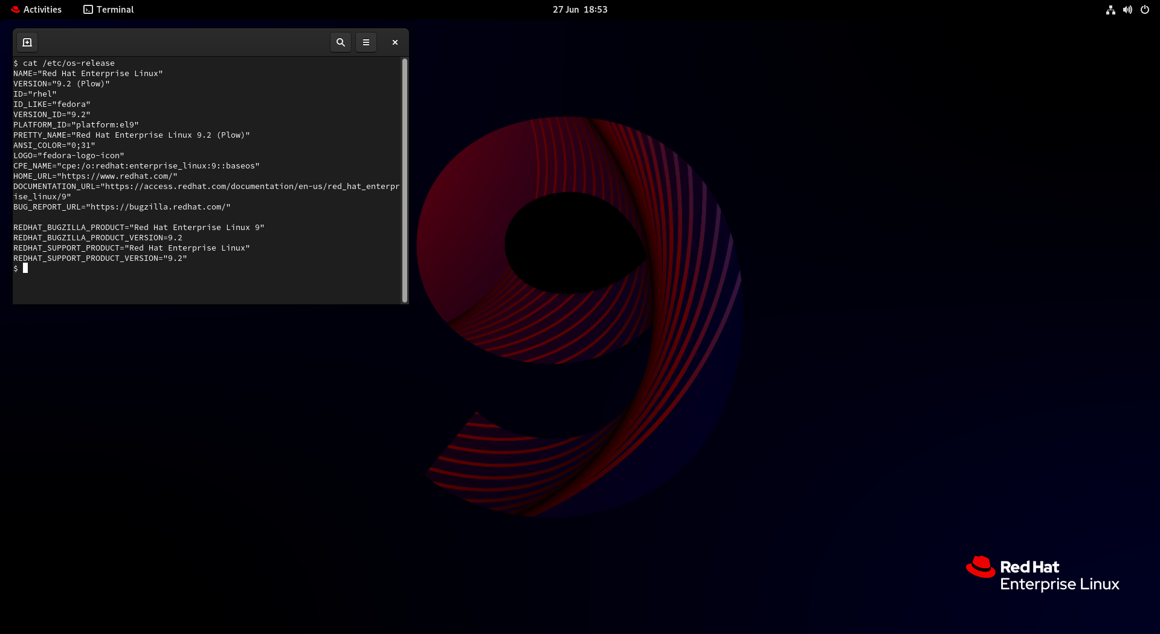1160x634 pixels.
Task: Click the HOME_URL redhat.com line
Action: [x=95, y=176]
